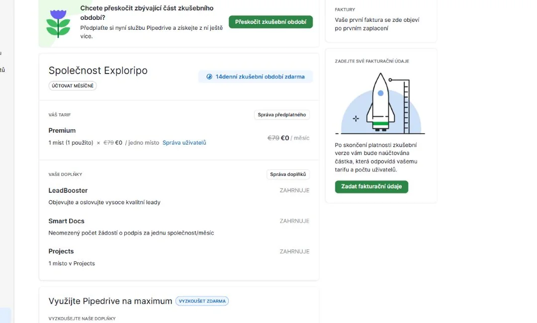Click the LeadBooster add-on title
537x323 pixels.
[68, 191]
